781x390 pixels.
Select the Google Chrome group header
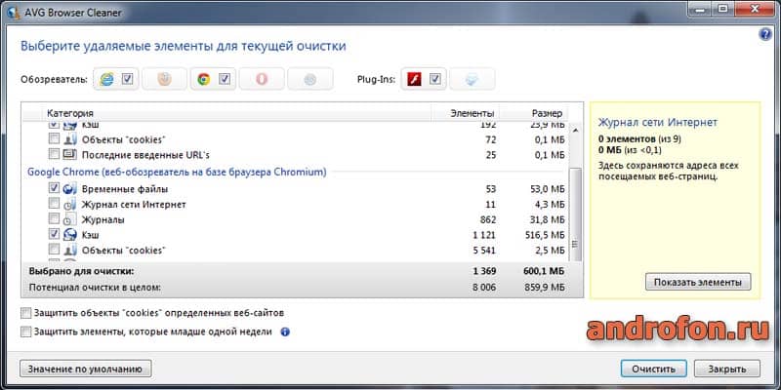(177, 173)
